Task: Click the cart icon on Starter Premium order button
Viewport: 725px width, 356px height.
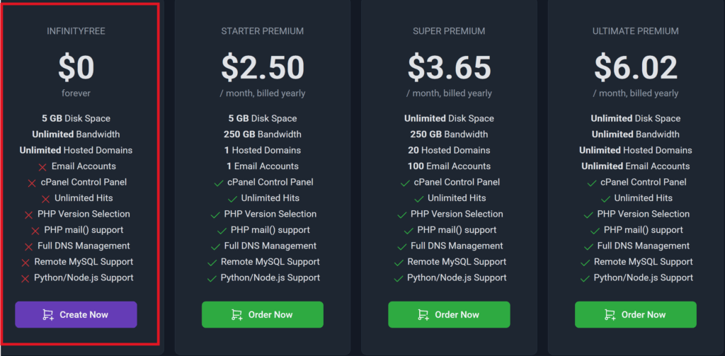Action: (x=237, y=315)
